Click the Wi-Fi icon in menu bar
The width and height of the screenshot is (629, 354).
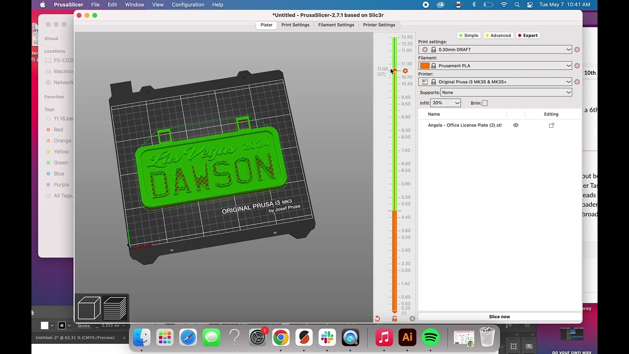click(504, 4)
